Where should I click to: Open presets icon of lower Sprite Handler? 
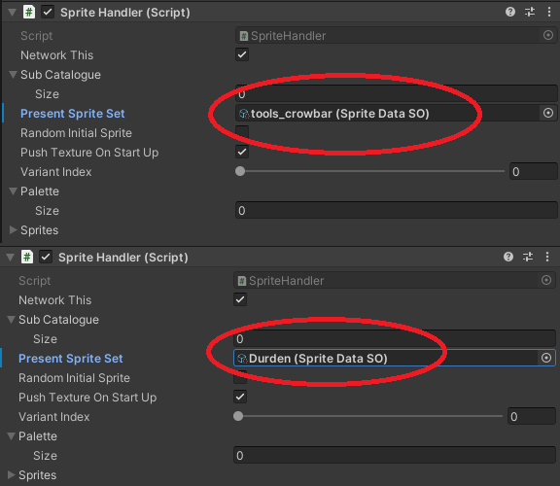528,257
